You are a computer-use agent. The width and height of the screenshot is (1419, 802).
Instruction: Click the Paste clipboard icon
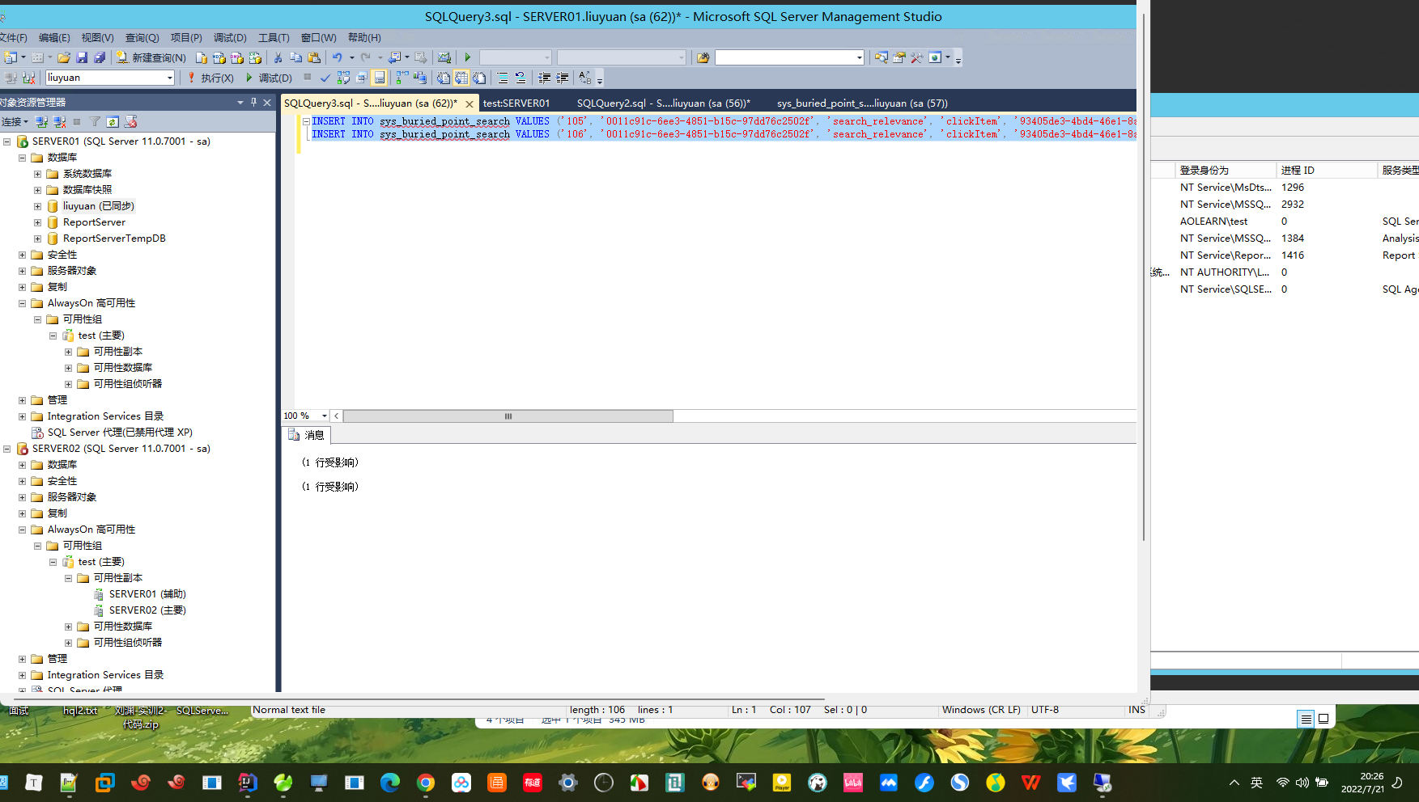(x=314, y=57)
